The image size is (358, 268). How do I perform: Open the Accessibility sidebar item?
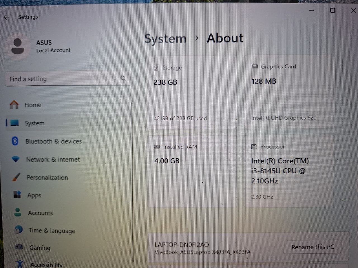[x=46, y=264]
